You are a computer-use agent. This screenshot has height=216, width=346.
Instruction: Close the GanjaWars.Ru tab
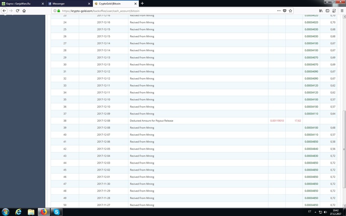(43, 4)
